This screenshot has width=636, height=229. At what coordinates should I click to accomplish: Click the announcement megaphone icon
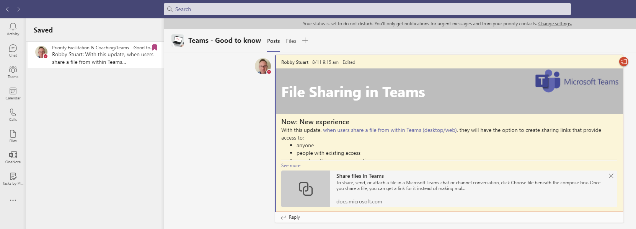[624, 62]
